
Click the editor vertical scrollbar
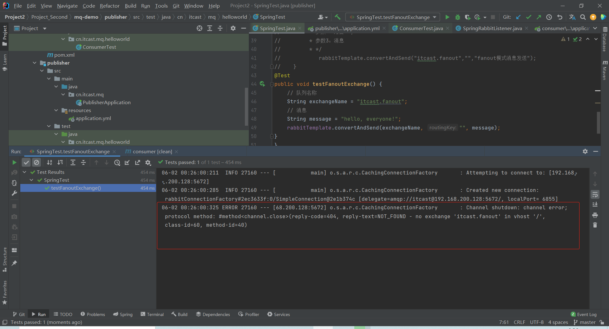(598, 123)
